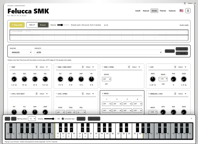Open the POL dropdown showing BI
The height and width of the screenshot is (144, 198).
(81, 112)
